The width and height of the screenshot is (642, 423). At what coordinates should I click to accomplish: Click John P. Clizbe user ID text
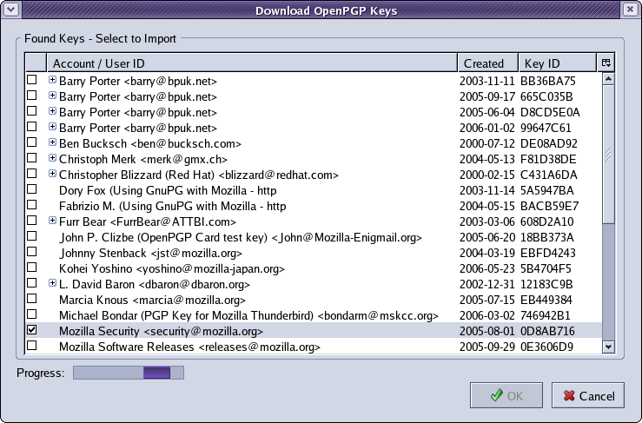pyautogui.click(x=241, y=238)
